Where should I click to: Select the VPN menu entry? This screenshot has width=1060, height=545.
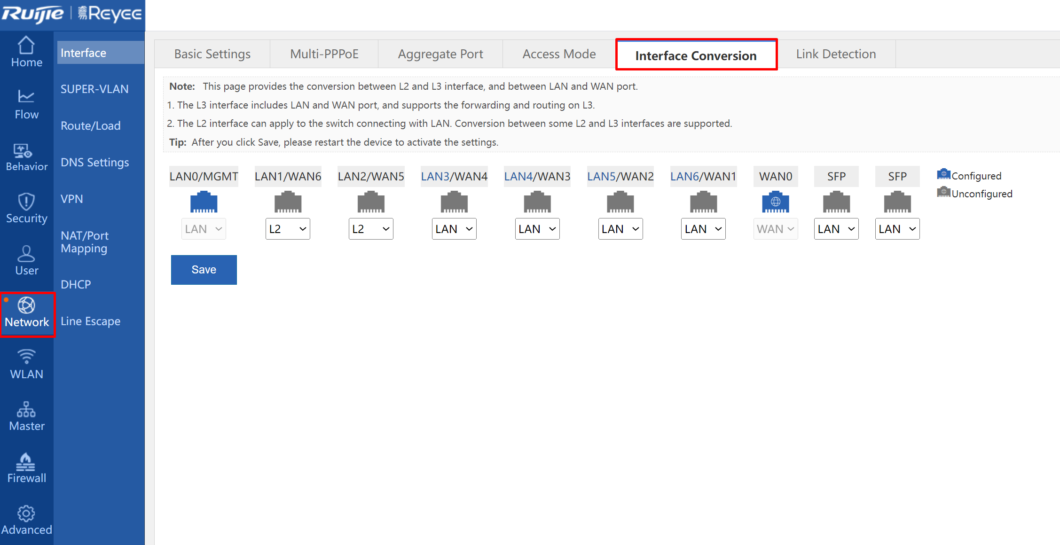tap(71, 199)
